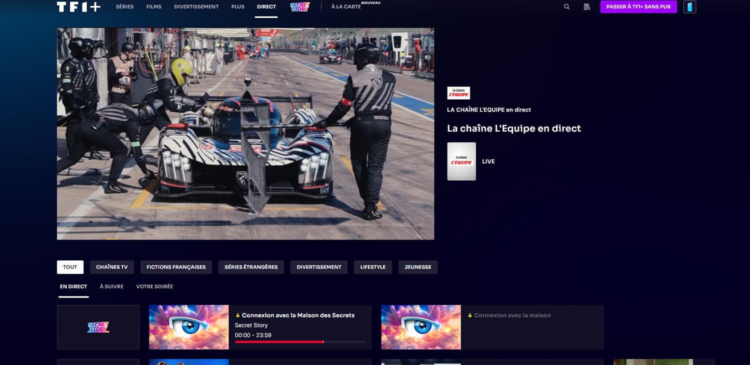Go to the Direct section
The height and width of the screenshot is (365, 750).
pos(266,7)
